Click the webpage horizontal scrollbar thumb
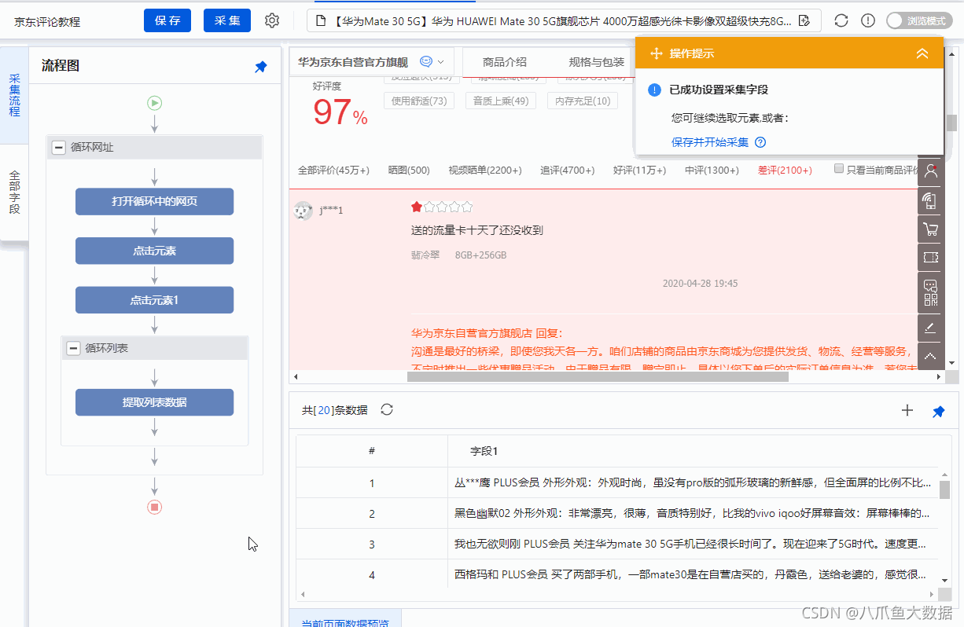This screenshot has width=964, height=627. pyautogui.click(x=598, y=376)
